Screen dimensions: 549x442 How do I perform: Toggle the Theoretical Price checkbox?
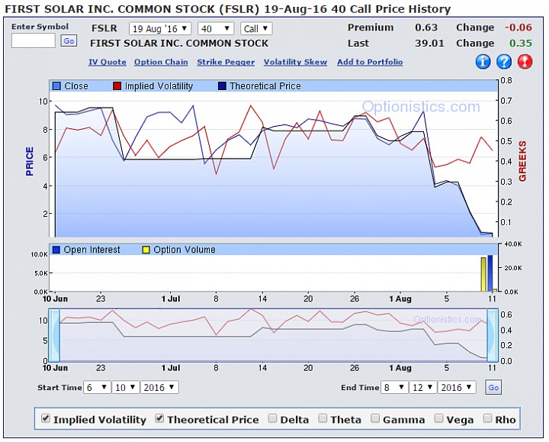[159, 418]
